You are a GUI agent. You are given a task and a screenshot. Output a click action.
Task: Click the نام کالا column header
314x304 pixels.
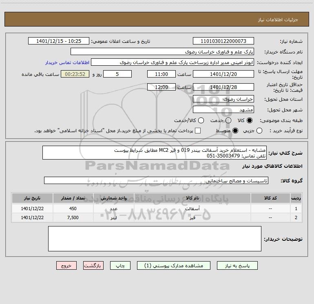192,198
